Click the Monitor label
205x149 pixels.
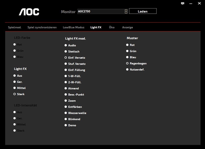(x=68, y=12)
